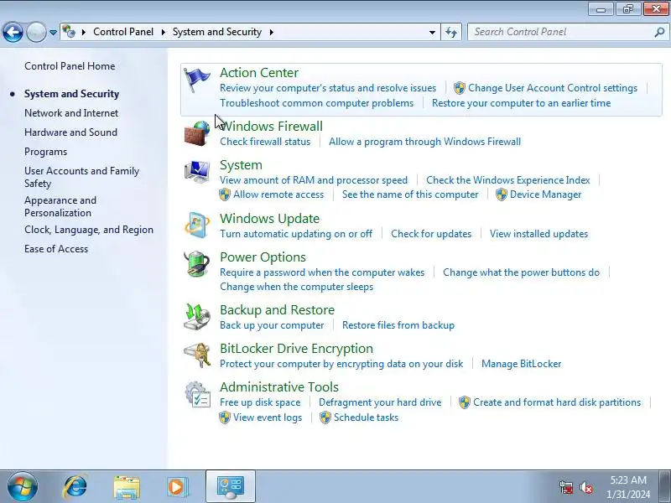Click the System computer monitor icon
Viewport: 671px width, 503px height.
197,172
